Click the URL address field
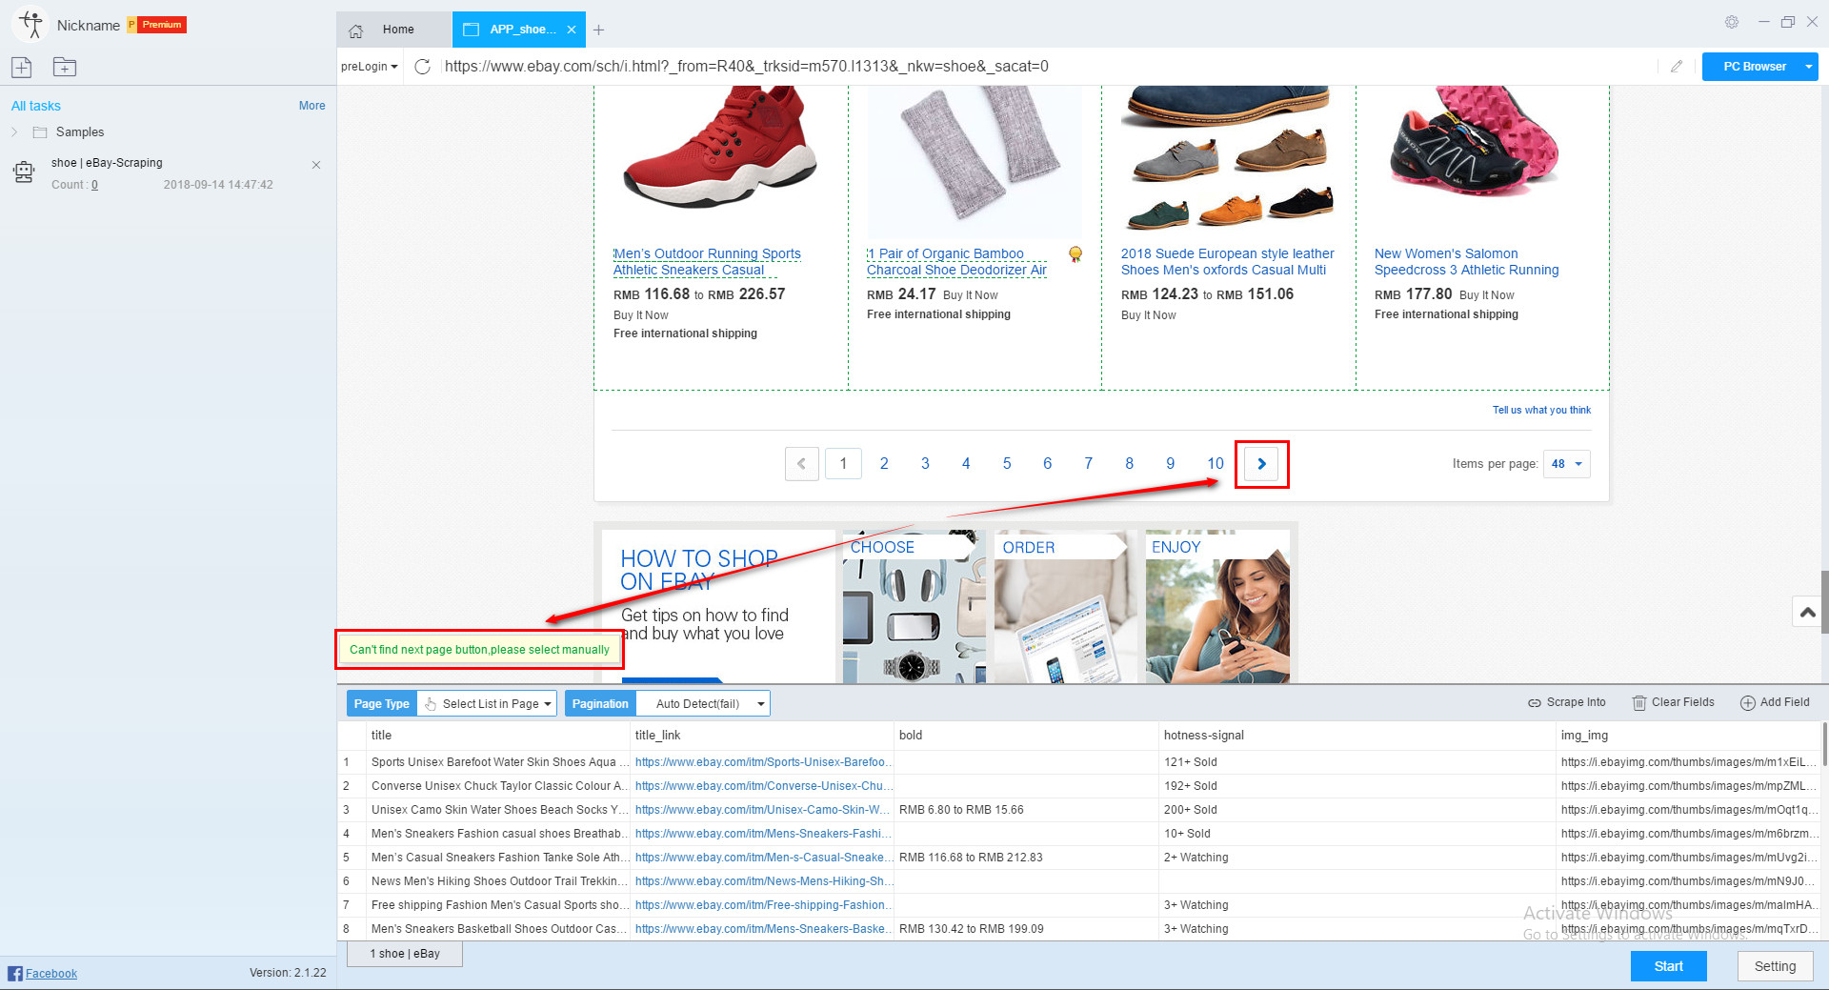 pyautogui.click(x=1048, y=67)
